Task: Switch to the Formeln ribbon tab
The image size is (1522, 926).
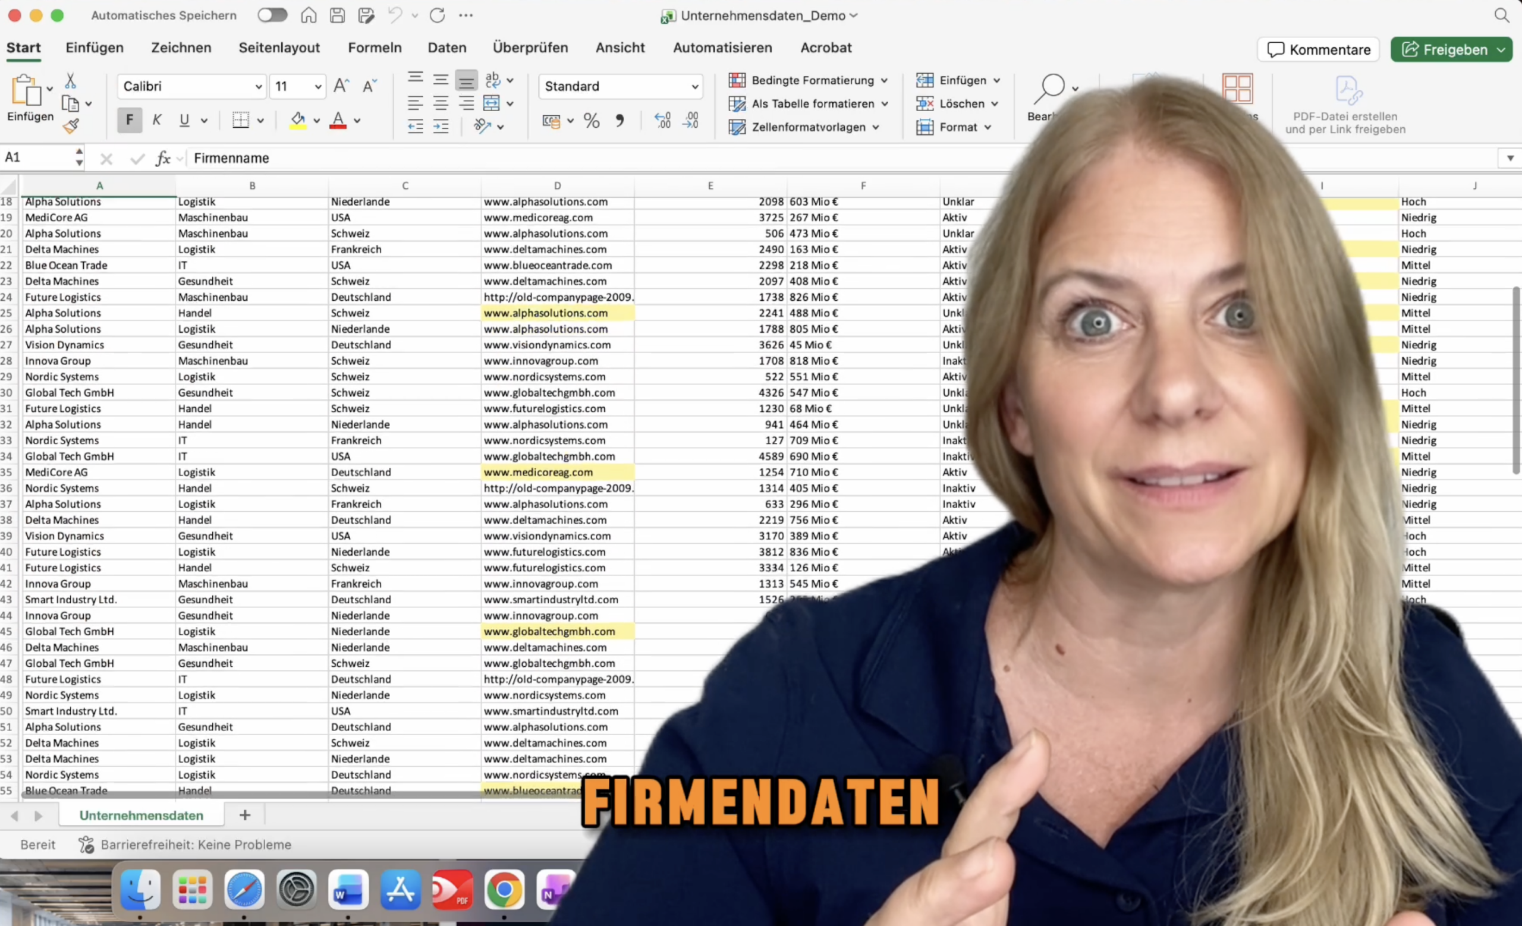Action: (x=375, y=48)
